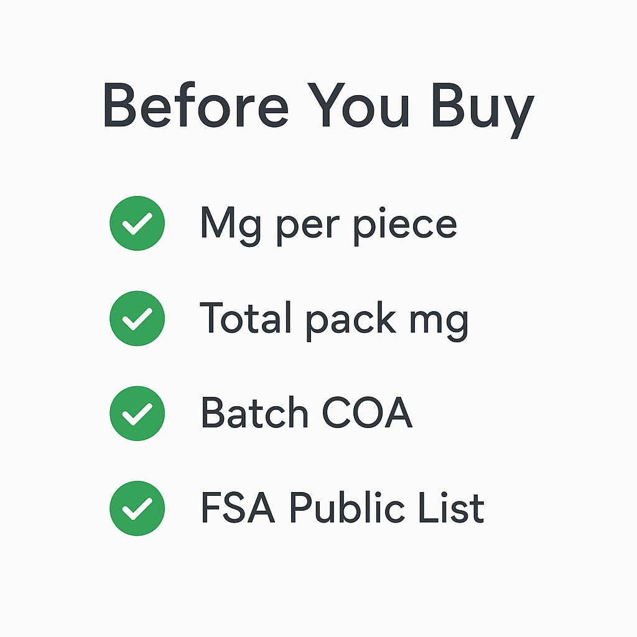Click the green check beside Mg per piece
This screenshot has height=637, width=637.
click(137, 223)
